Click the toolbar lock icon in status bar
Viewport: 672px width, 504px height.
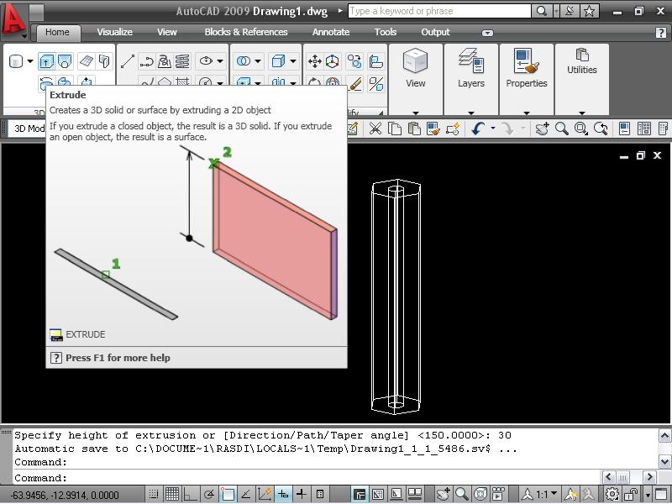click(631, 494)
